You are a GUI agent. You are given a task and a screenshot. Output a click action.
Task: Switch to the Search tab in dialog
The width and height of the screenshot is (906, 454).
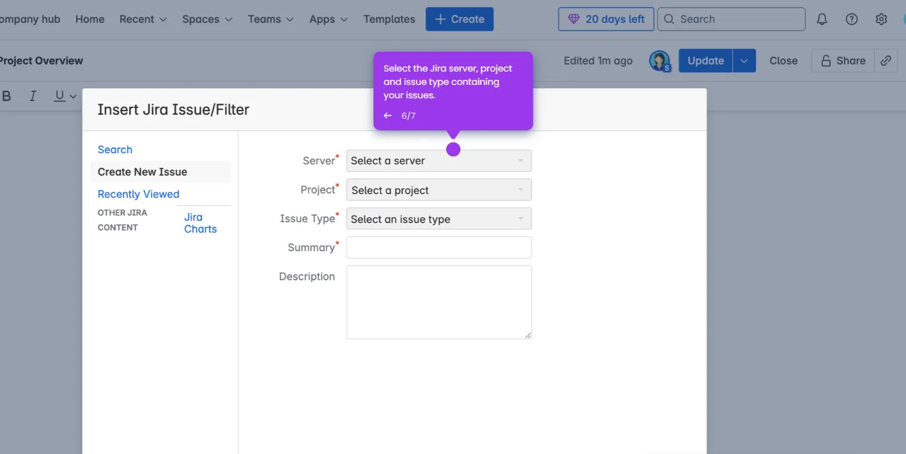pyautogui.click(x=115, y=149)
